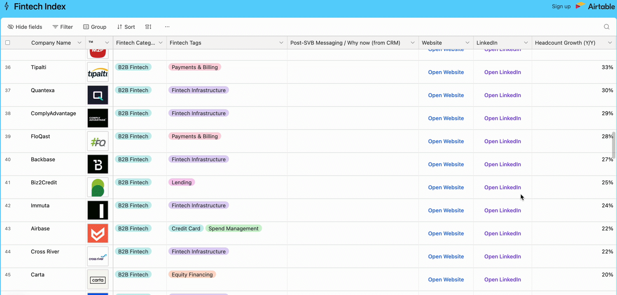Open the Cross River logo thumbnail
The width and height of the screenshot is (617, 295).
point(98,257)
